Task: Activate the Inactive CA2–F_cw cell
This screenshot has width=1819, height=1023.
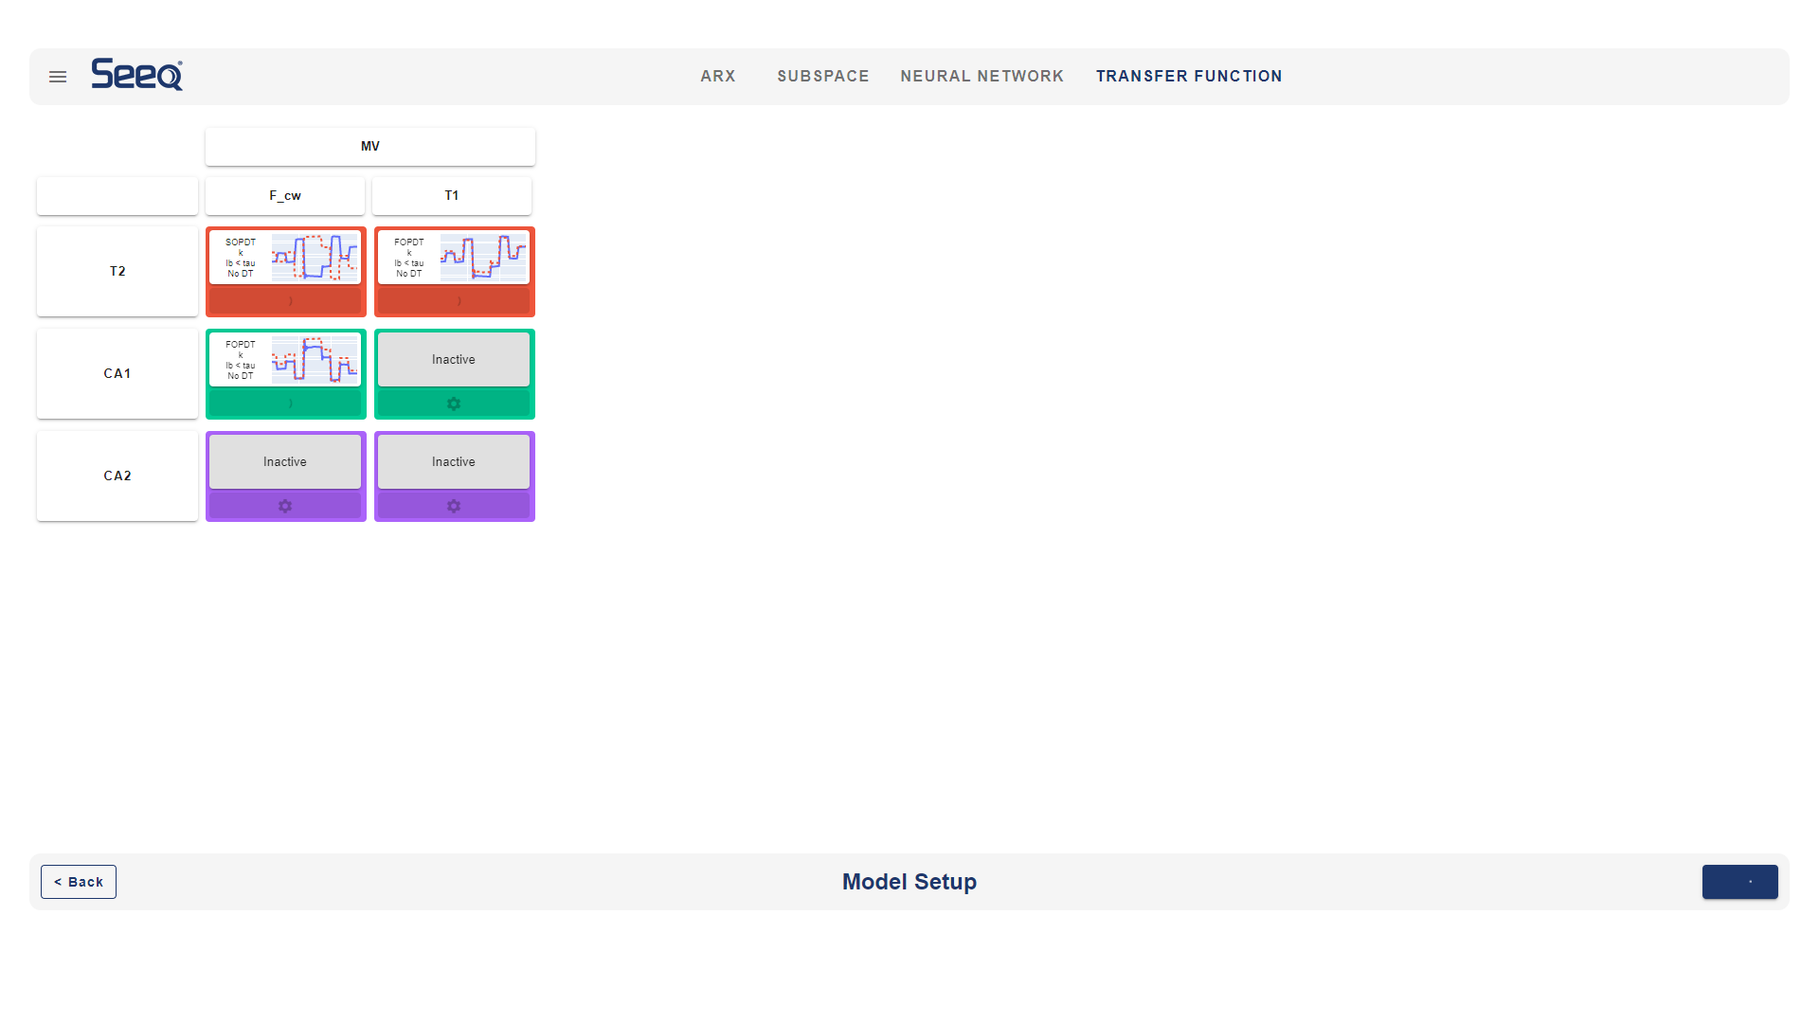Action: [285, 461]
